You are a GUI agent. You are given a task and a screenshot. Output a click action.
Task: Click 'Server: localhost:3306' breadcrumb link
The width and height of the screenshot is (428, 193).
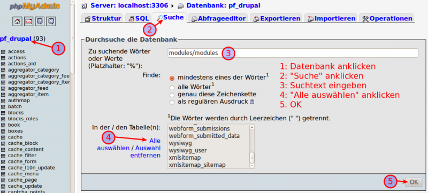130,5
